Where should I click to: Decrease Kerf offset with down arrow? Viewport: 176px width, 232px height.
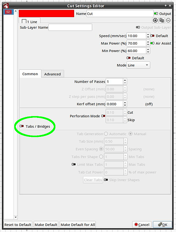125,105
